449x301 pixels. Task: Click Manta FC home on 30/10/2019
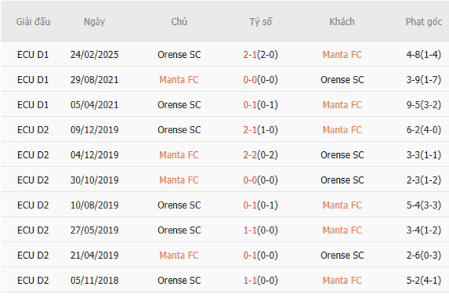pos(179,179)
